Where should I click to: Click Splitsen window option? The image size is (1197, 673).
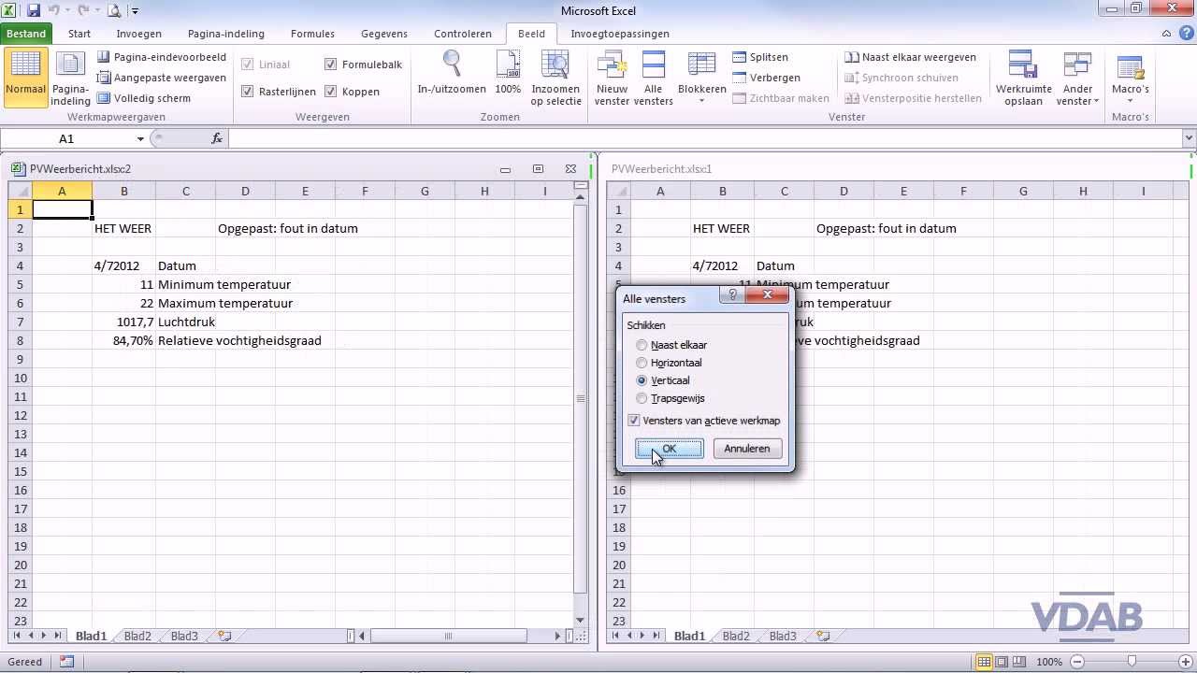point(760,57)
